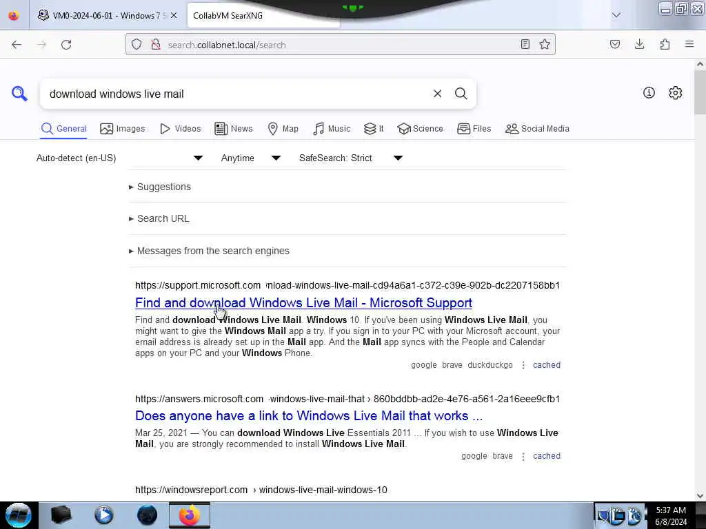The width and height of the screenshot is (706, 529).
Task: Click the insecure connection padlock icon
Action: [156, 45]
